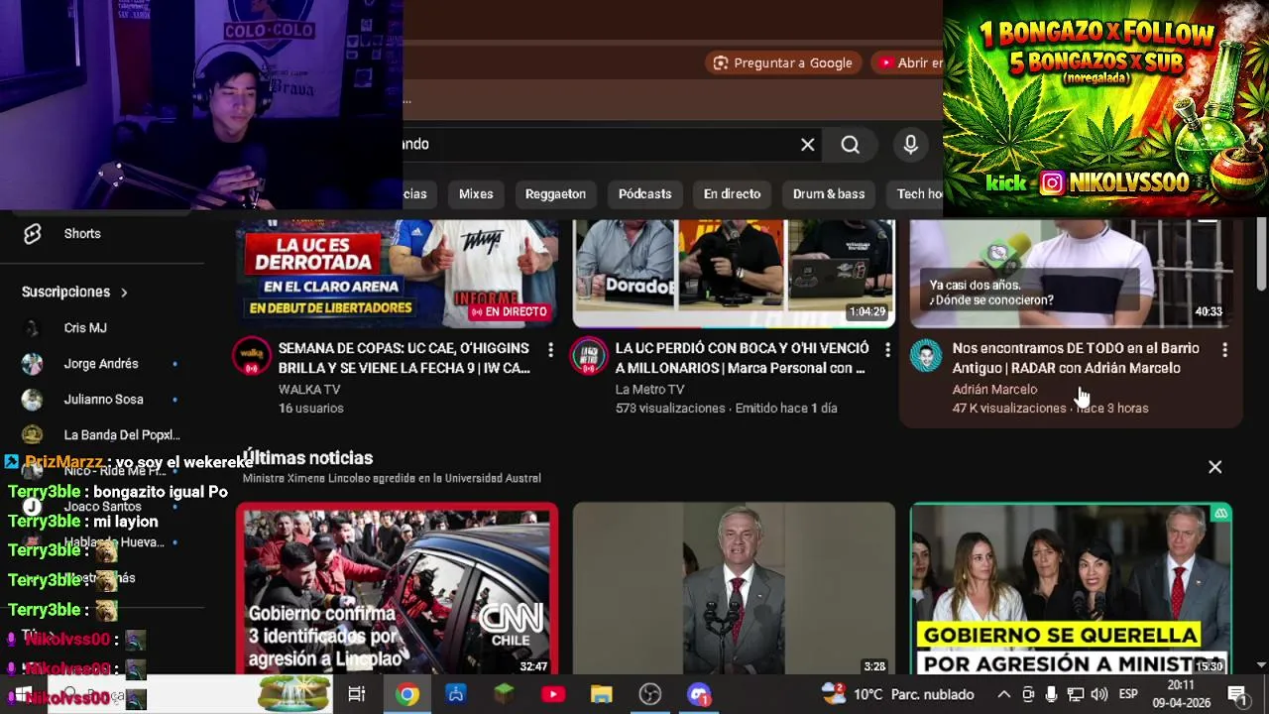The image size is (1269, 714).
Task: Show hidden system tray icons
Action: 1003,694
